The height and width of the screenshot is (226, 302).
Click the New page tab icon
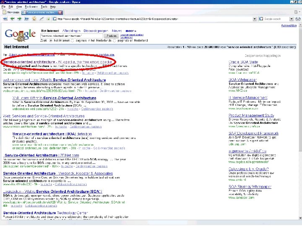click(5, 12)
